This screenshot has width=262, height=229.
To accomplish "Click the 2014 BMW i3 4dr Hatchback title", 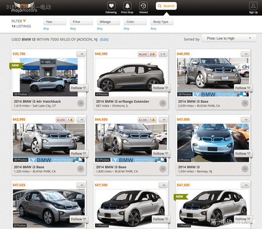I will click(37, 101).
